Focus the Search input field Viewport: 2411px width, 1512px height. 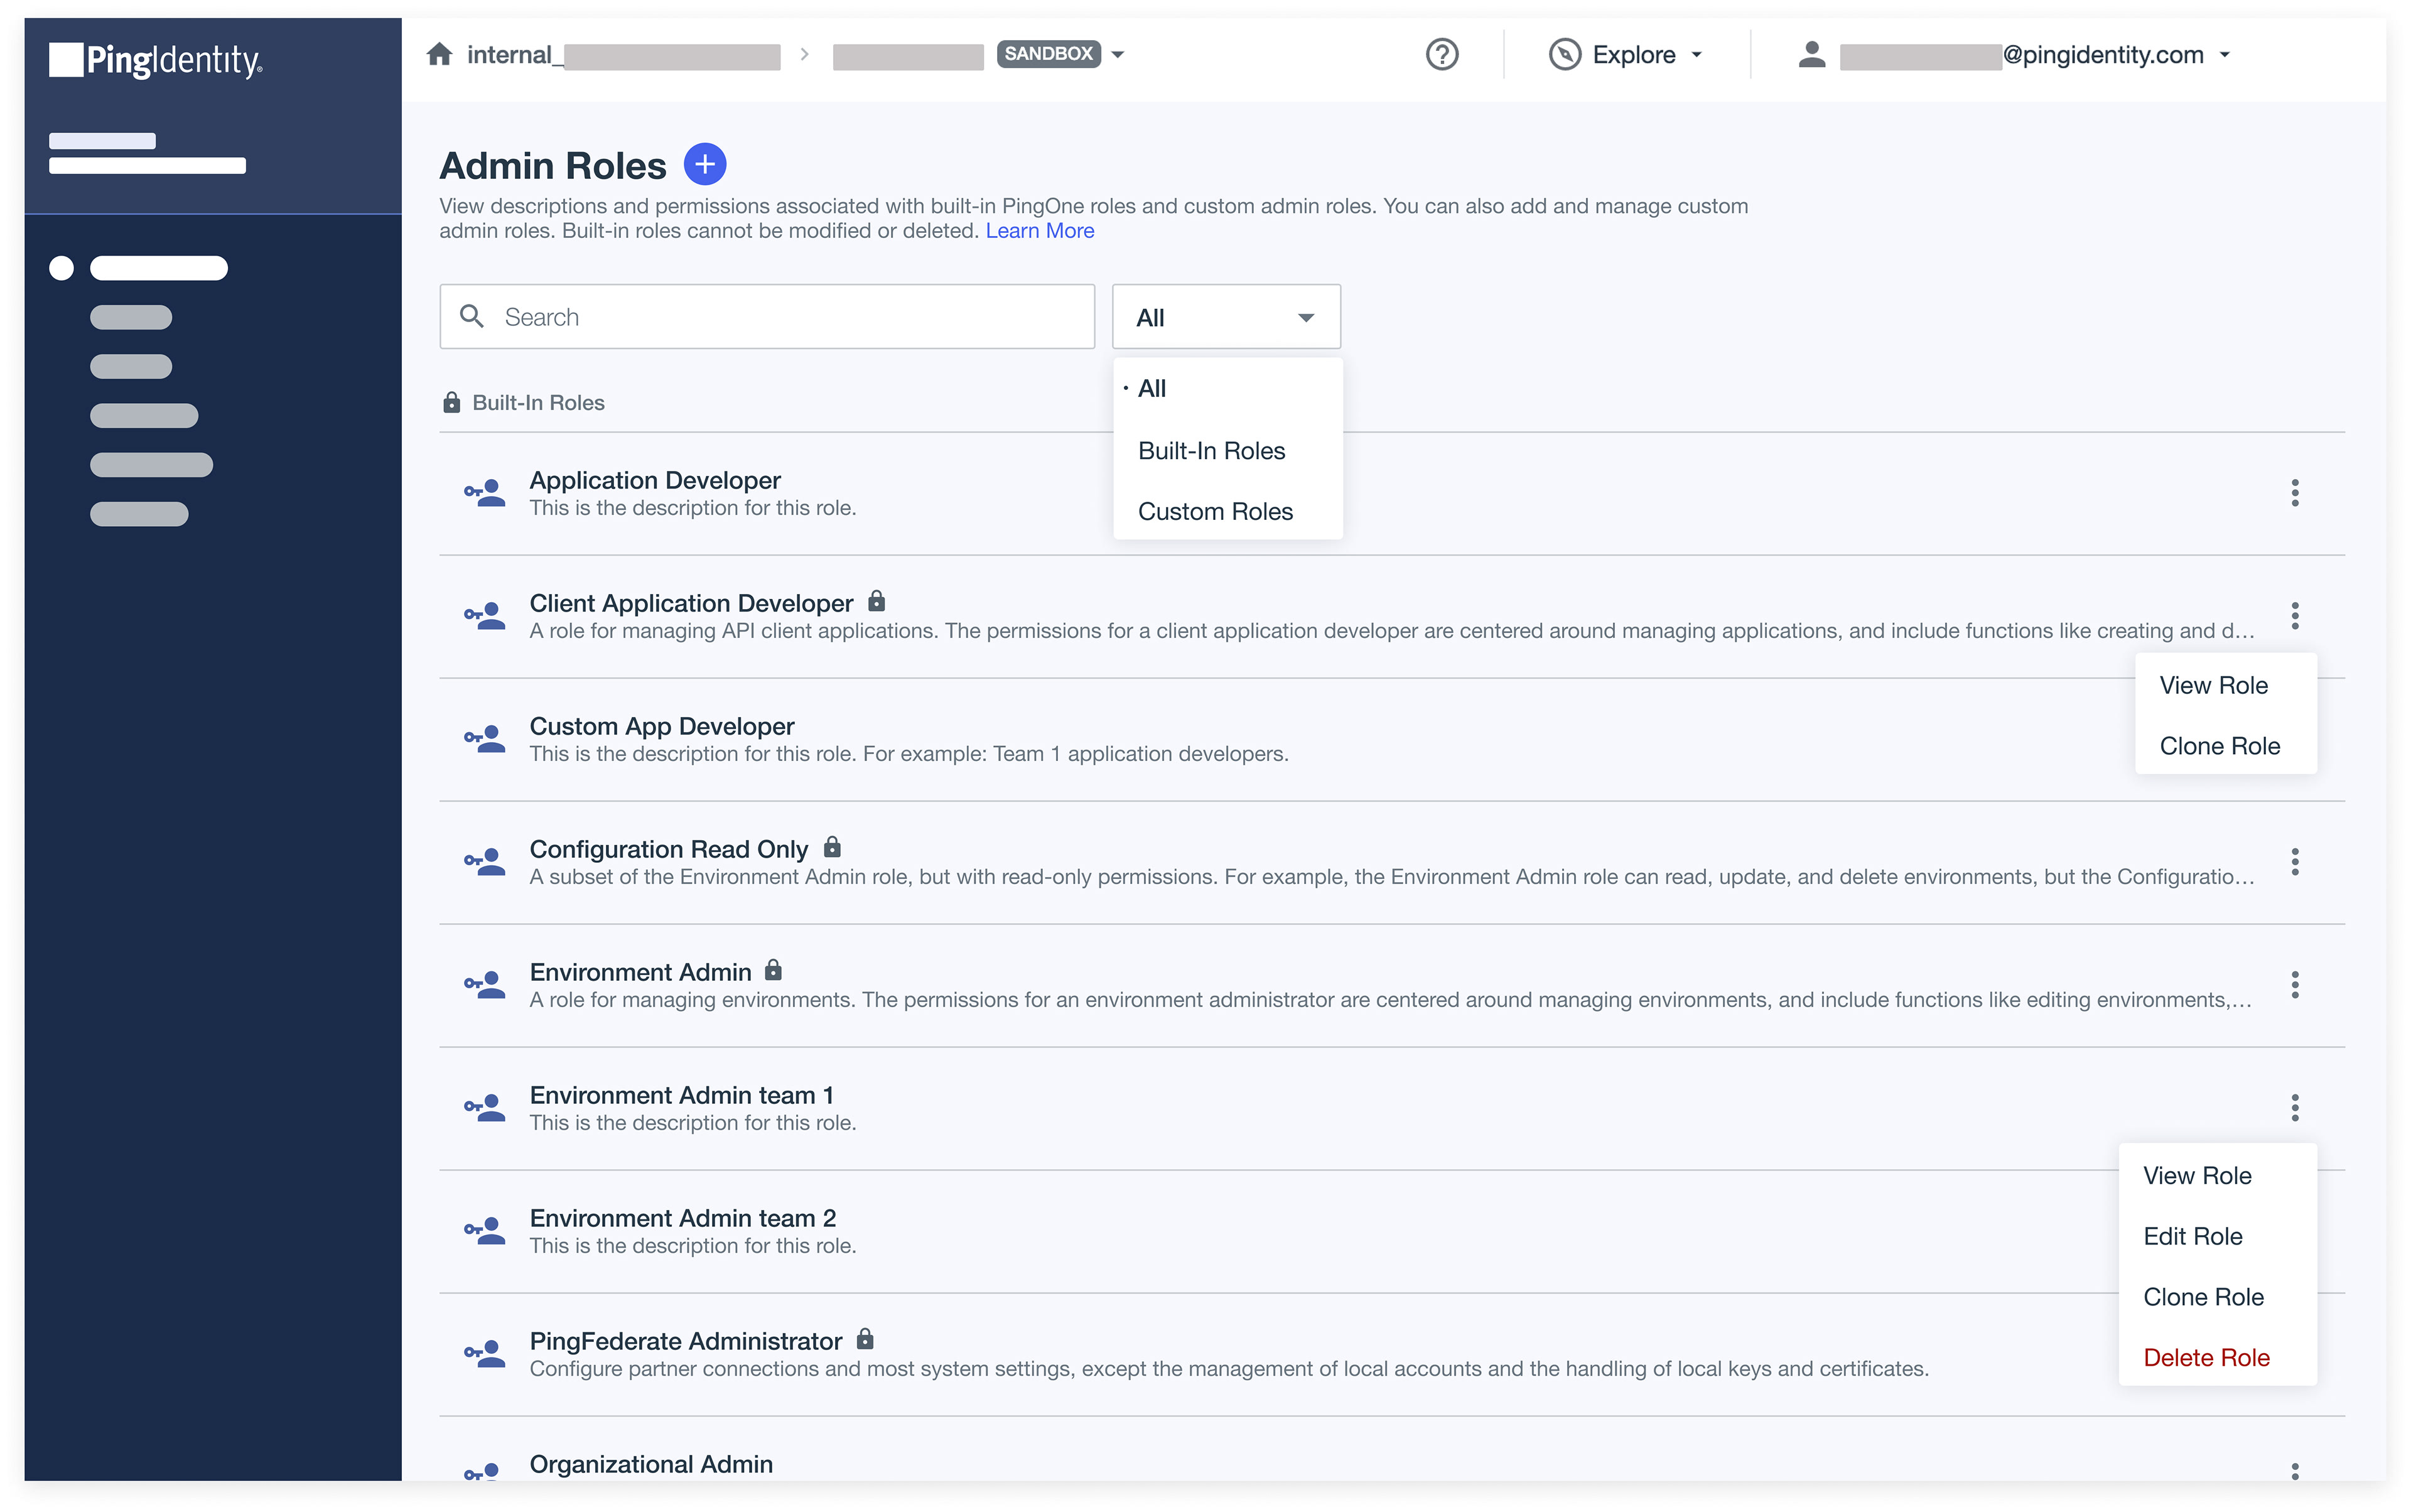pyautogui.click(x=767, y=317)
